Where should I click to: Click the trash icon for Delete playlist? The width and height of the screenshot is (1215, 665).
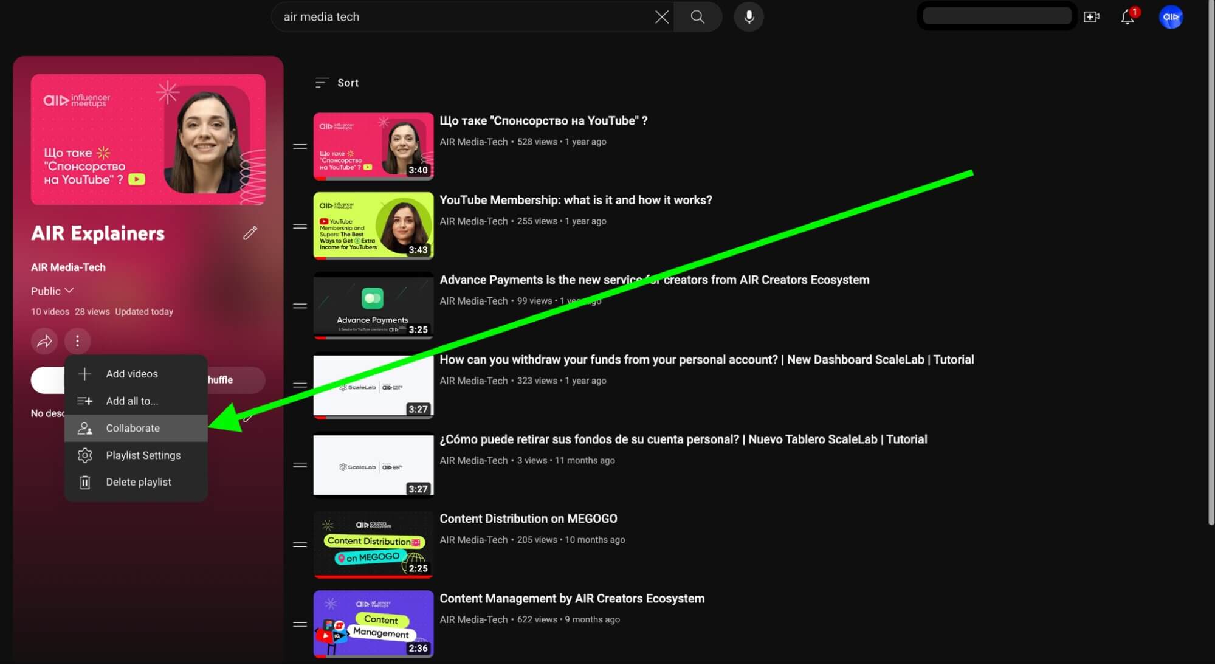(84, 482)
